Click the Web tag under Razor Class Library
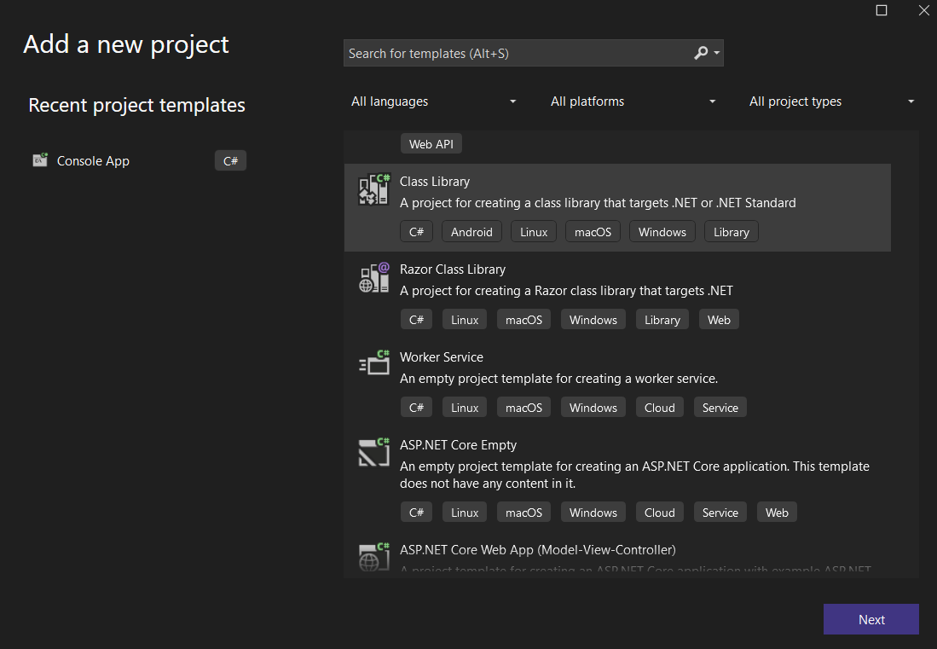This screenshot has width=937, height=649. (x=719, y=320)
